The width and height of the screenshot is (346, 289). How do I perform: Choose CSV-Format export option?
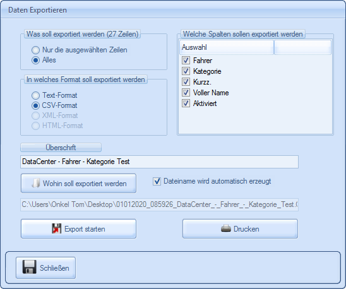(x=35, y=105)
